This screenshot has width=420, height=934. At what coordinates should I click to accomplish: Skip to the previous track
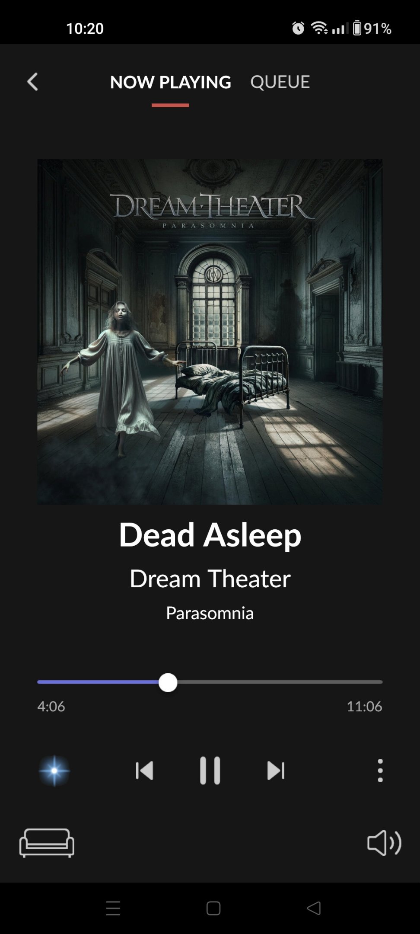(144, 771)
